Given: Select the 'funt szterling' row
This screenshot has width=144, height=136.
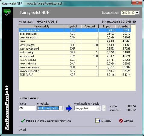Looking at the screenshot, I should click(75, 52).
